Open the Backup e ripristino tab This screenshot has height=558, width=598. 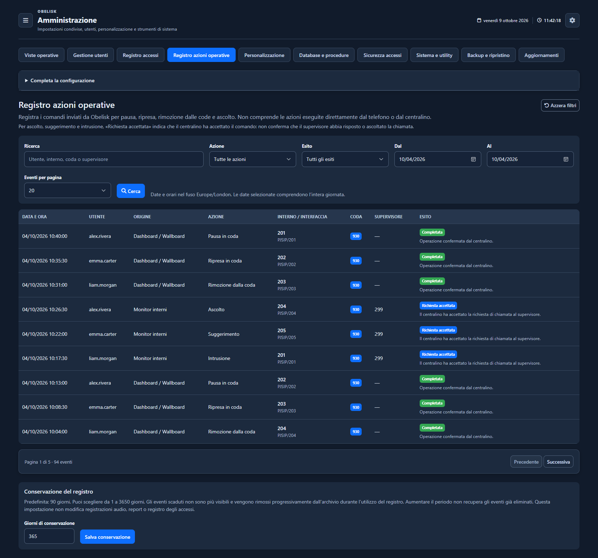pos(488,55)
